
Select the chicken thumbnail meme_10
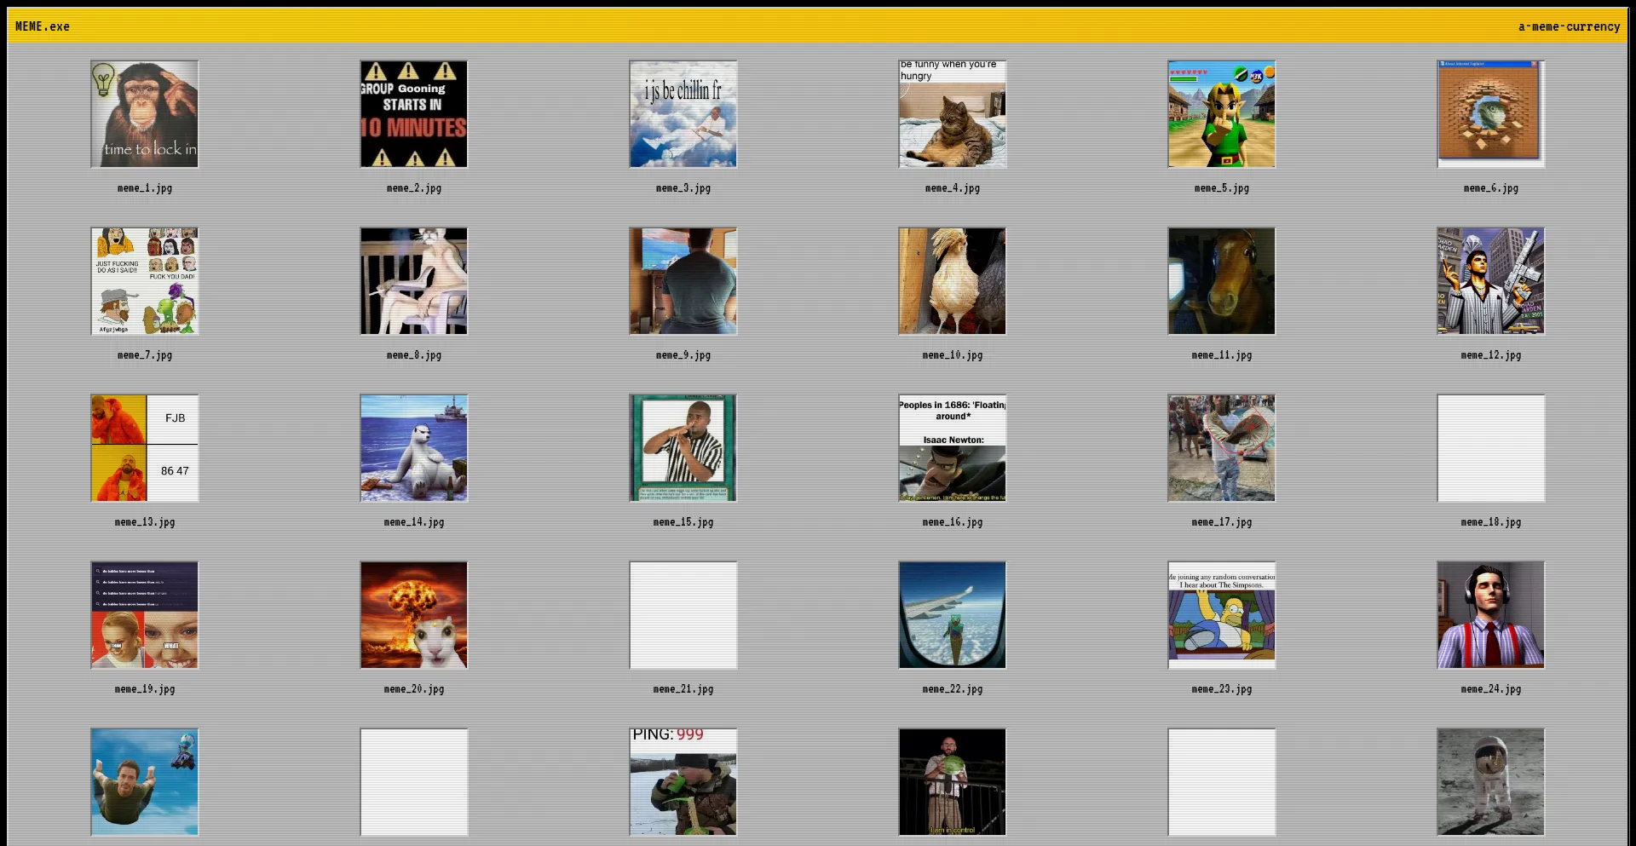coord(953,281)
